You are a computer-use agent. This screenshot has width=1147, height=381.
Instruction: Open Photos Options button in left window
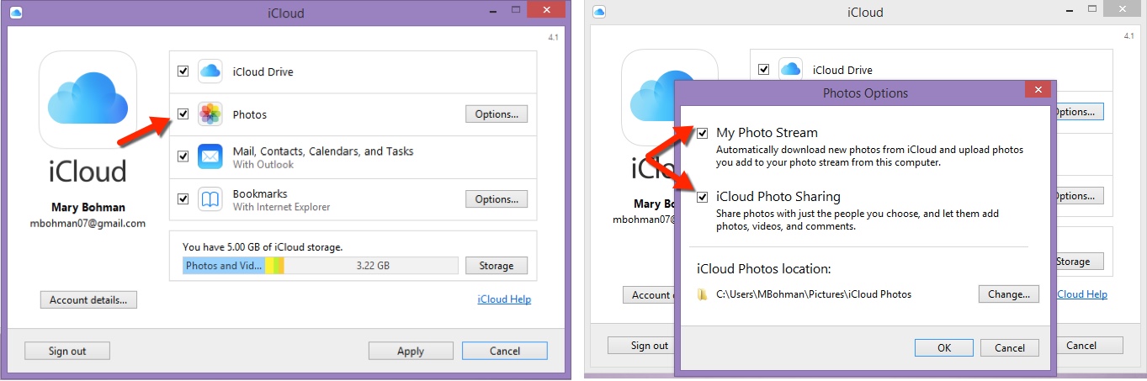[497, 114]
